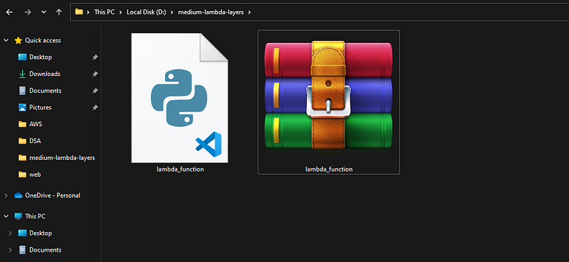Open chevron after 'Local Disk (D:)' breadcrumb
This screenshot has width=569, height=262.
click(x=172, y=12)
